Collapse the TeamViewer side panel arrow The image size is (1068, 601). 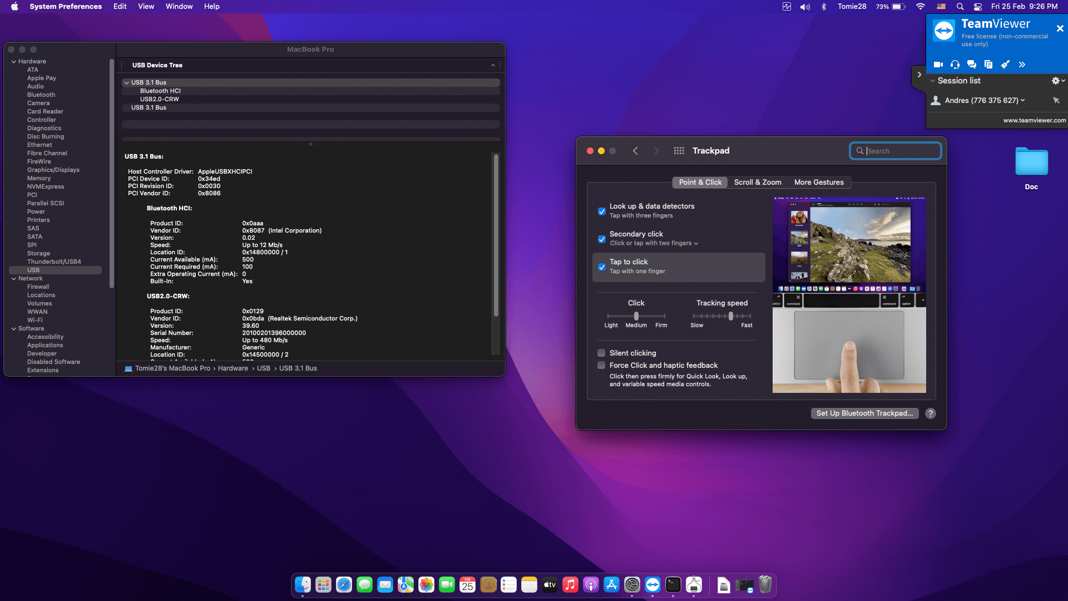919,75
